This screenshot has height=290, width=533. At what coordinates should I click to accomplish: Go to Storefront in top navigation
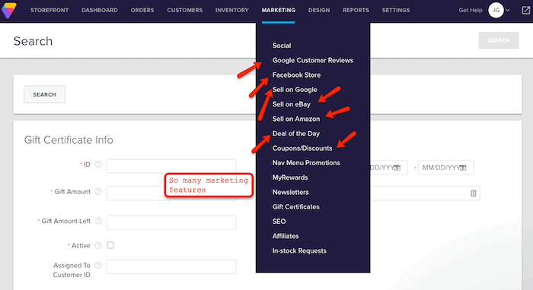[x=49, y=10]
